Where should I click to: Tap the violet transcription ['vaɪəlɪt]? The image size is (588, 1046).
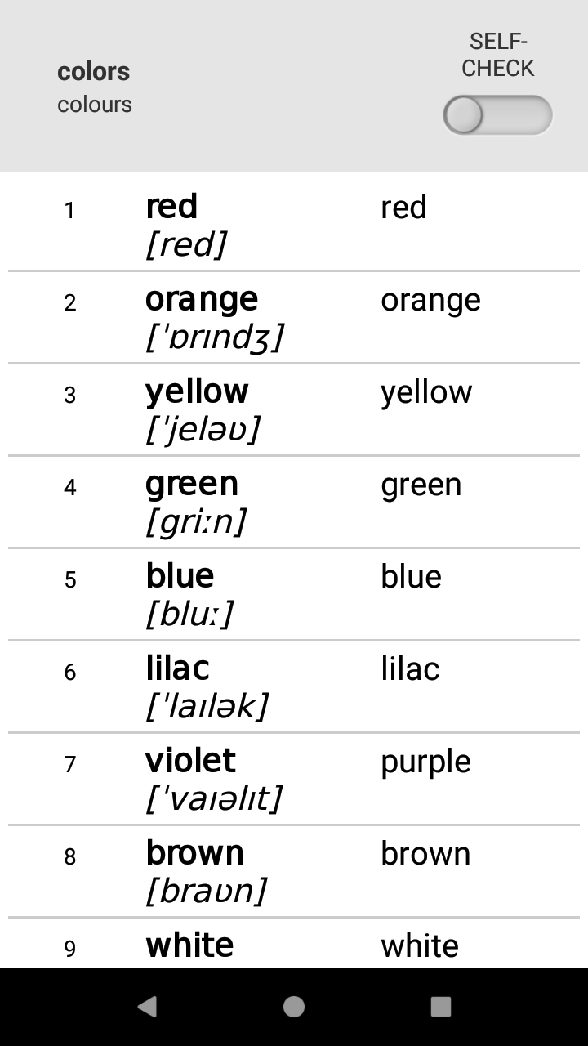(x=214, y=798)
